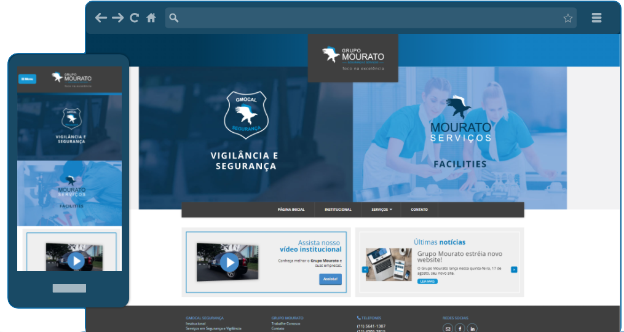
Task: Click the bookmark star icon
Action: pos(567,18)
